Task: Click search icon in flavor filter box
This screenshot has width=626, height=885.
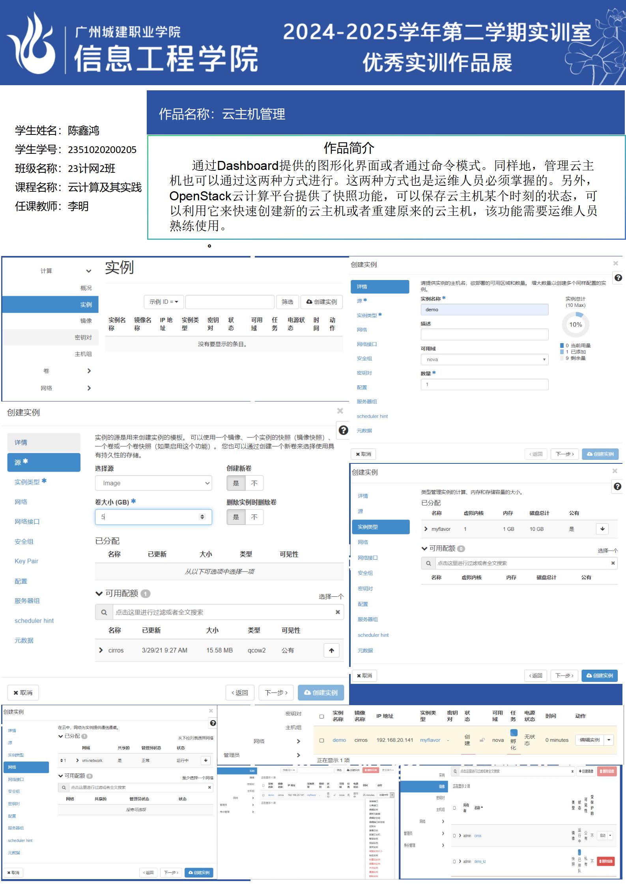Action: pos(428,563)
